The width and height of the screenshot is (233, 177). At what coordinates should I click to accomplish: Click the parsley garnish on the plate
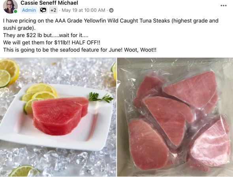point(101,97)
